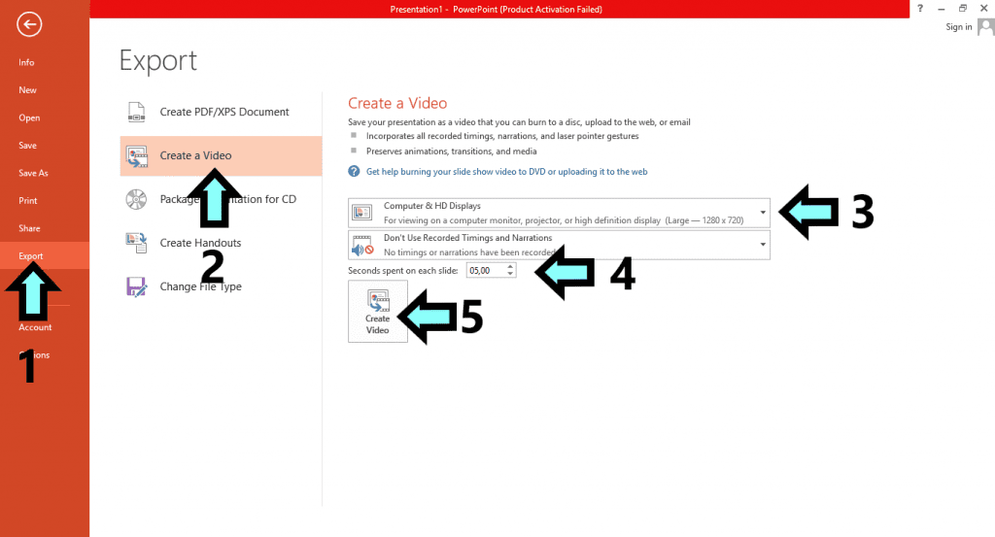
Task: Click the Export page title
Action: click(158, 61)
